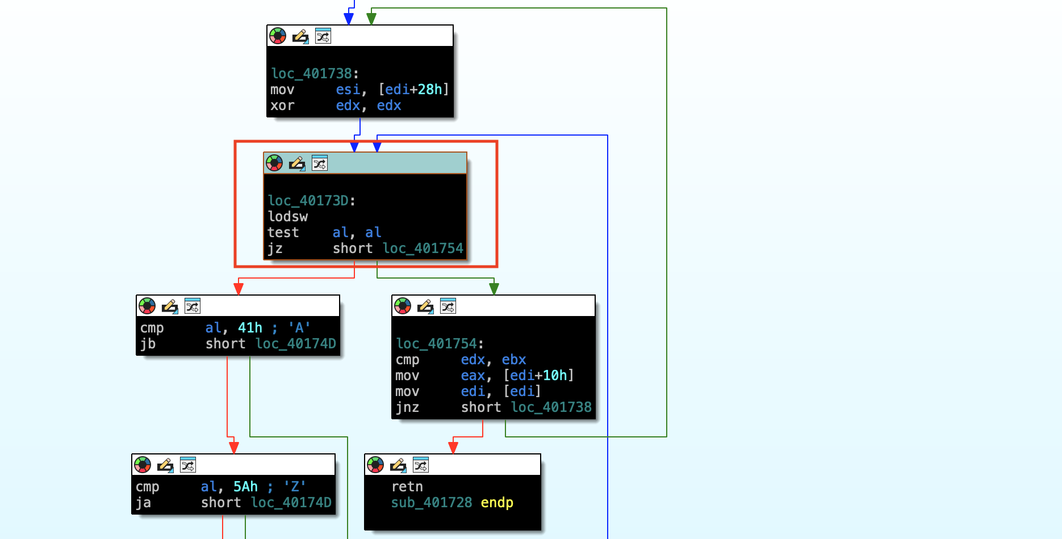Click pencil icon in 'cmp al, 41h' node
The height and width of the screenshot is (539, 1062).
click(170, 306)
